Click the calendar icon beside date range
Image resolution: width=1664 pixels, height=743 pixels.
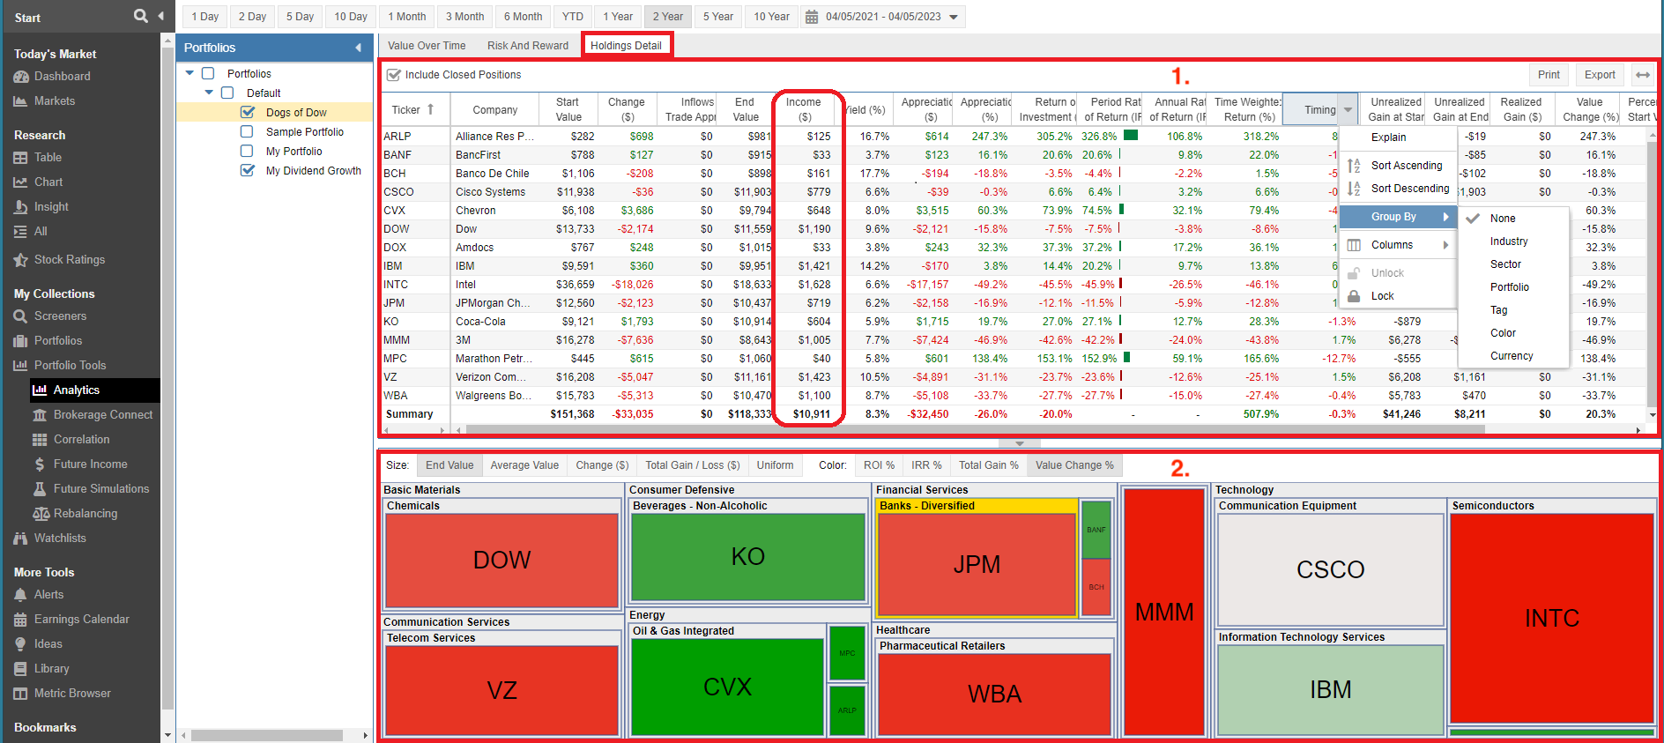point(812,17)
